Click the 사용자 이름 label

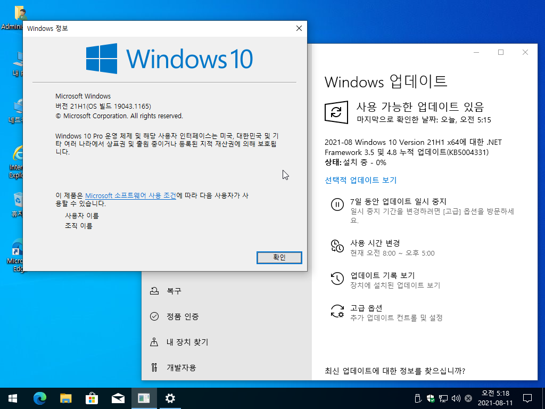(x=82, y=216)
